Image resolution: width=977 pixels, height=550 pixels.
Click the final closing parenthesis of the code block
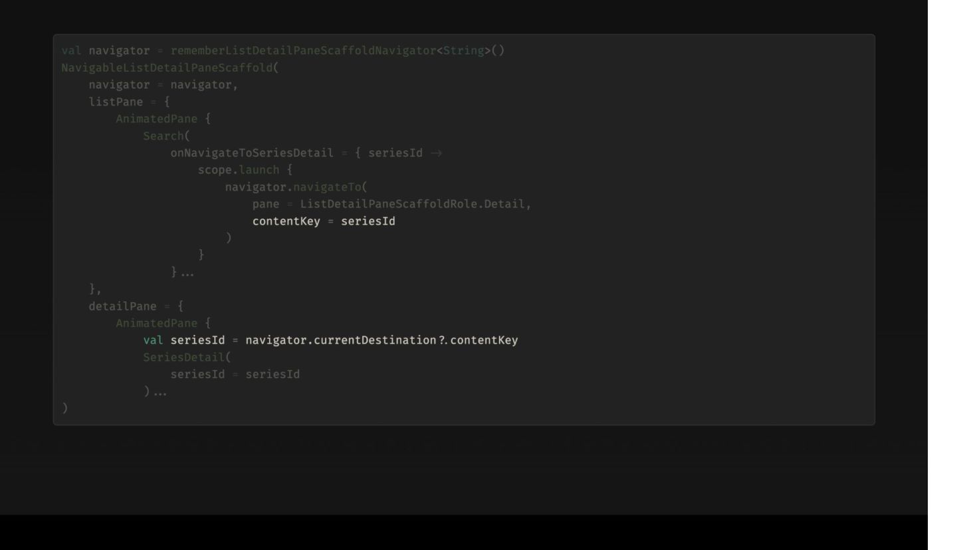(64, 408)
